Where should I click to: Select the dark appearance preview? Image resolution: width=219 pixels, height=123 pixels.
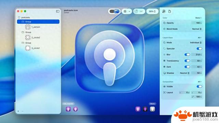(145, 109)
